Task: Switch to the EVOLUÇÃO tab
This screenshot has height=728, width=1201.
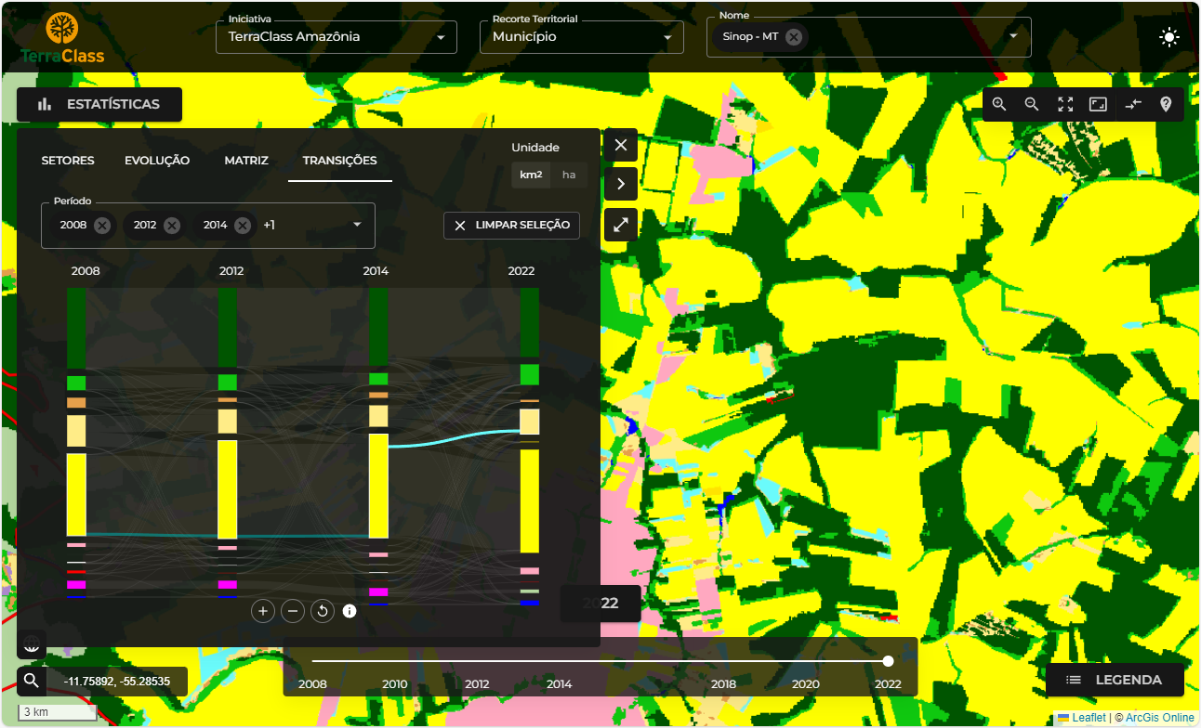Action: coord(157,161)
